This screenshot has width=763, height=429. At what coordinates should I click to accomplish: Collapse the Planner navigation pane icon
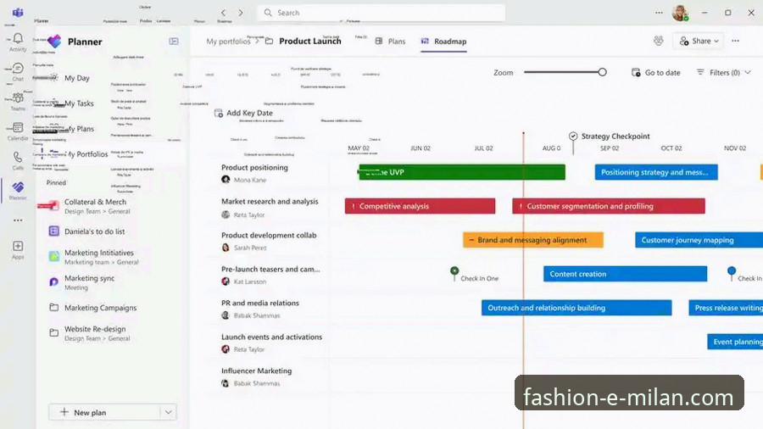(x=174, y=41)
